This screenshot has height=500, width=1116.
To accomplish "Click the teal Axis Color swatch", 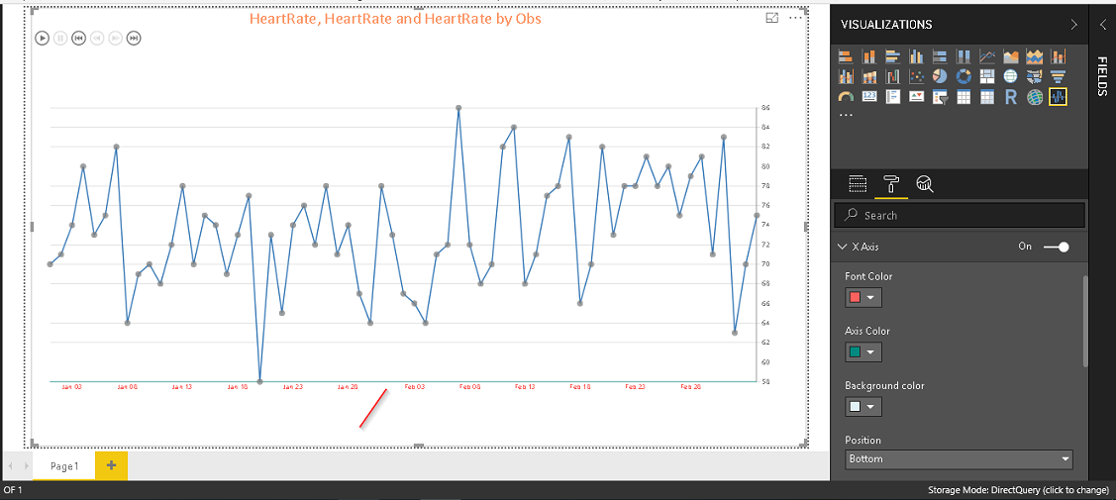I will point(855,351).
